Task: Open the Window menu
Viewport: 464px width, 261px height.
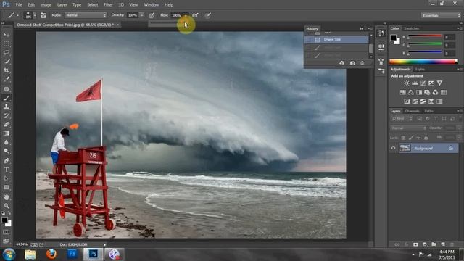Action: (152, 5)
